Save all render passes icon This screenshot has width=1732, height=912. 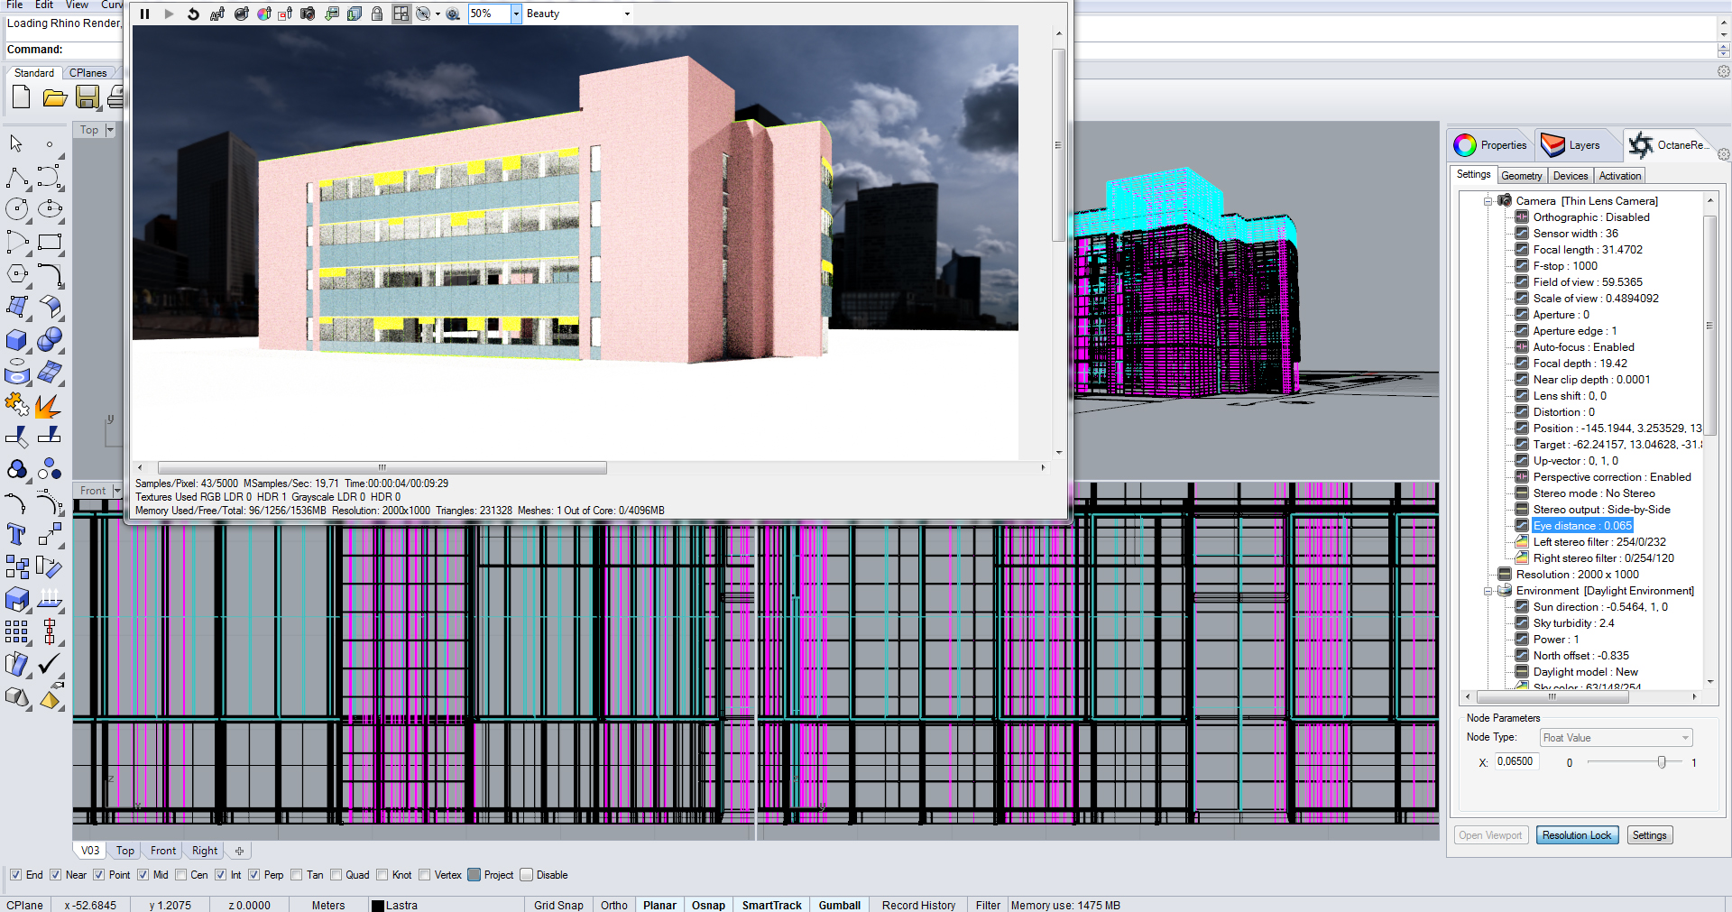pyautogui.click(x=355, y=14)
